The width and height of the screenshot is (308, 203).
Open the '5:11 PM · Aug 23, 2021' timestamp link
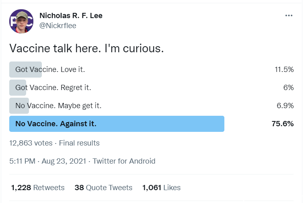click(x=48, y=161)
